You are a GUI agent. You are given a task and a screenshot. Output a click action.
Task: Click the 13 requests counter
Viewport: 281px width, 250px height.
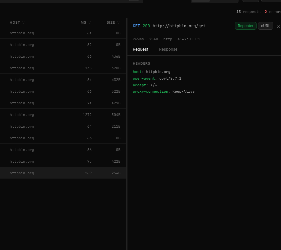click(x=248, y=12)
